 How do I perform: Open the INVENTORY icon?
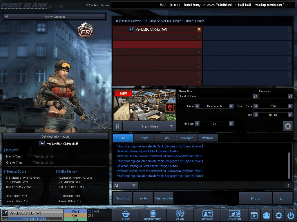click(x=153, y=215)
